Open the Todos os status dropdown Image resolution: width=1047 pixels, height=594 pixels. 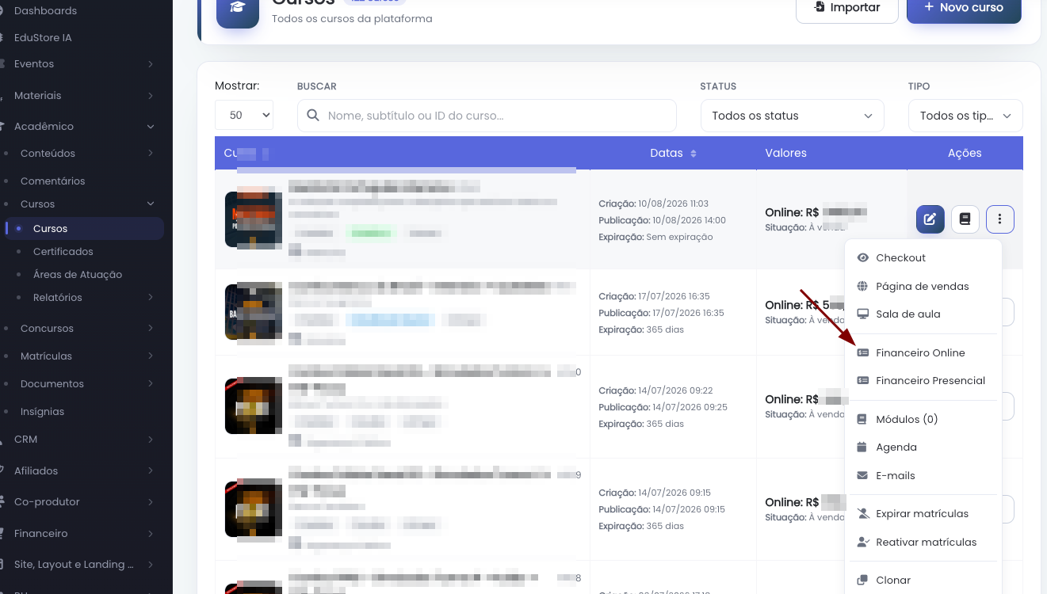pyautogui.click(x=793, y=116)
